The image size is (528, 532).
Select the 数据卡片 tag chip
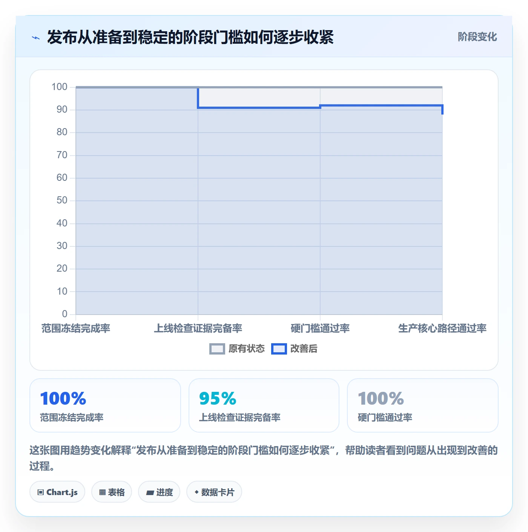coord(214,492)
